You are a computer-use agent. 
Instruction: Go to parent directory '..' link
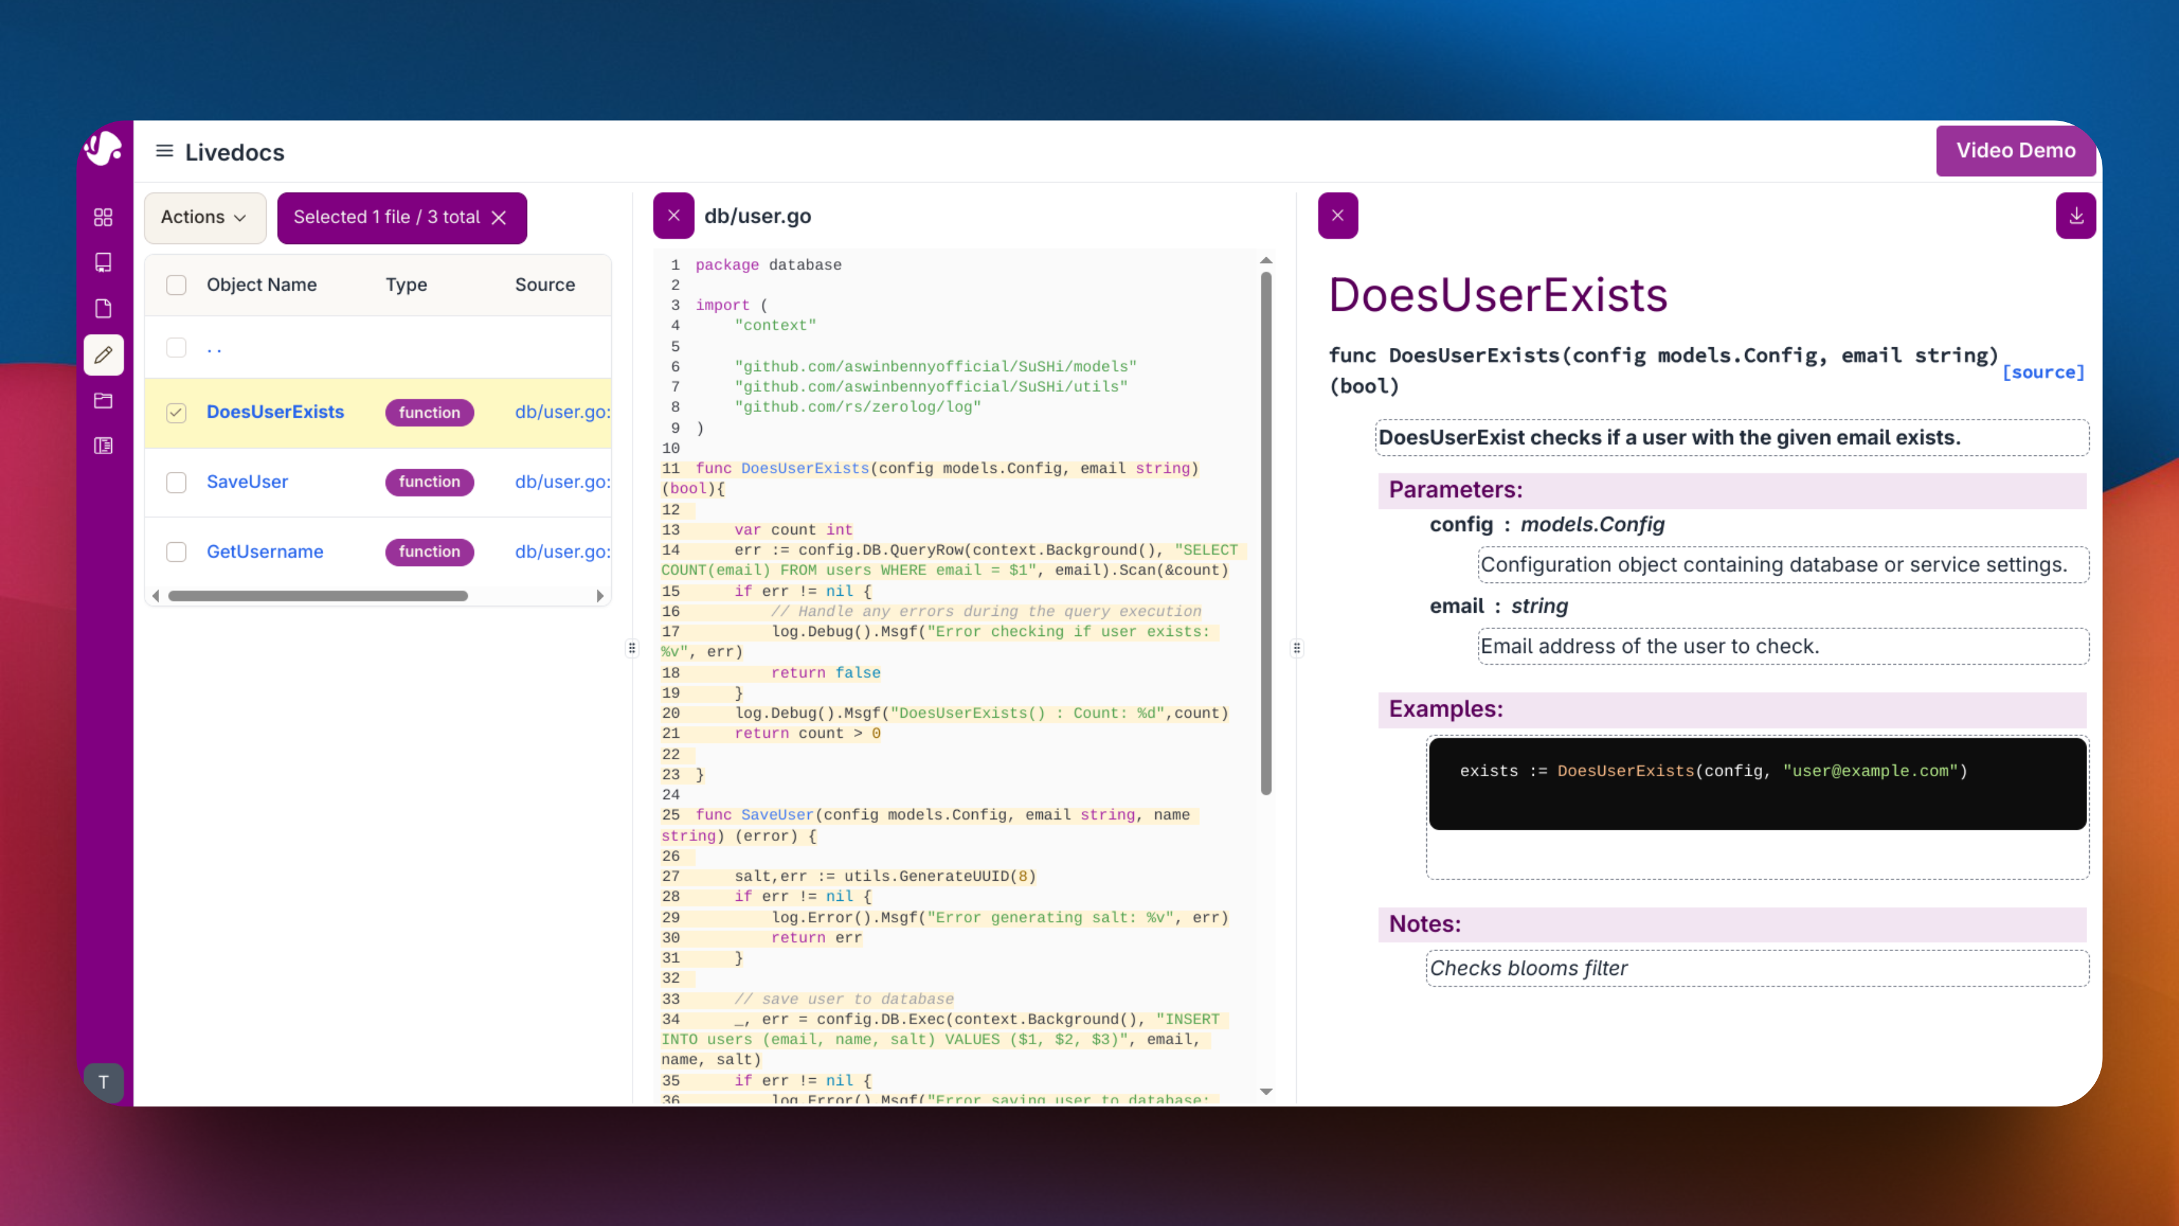pyautogui.click(x=214, y=348)
